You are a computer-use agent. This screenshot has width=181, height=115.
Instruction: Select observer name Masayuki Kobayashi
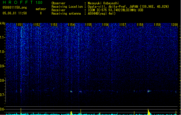[x=103, y=3]
